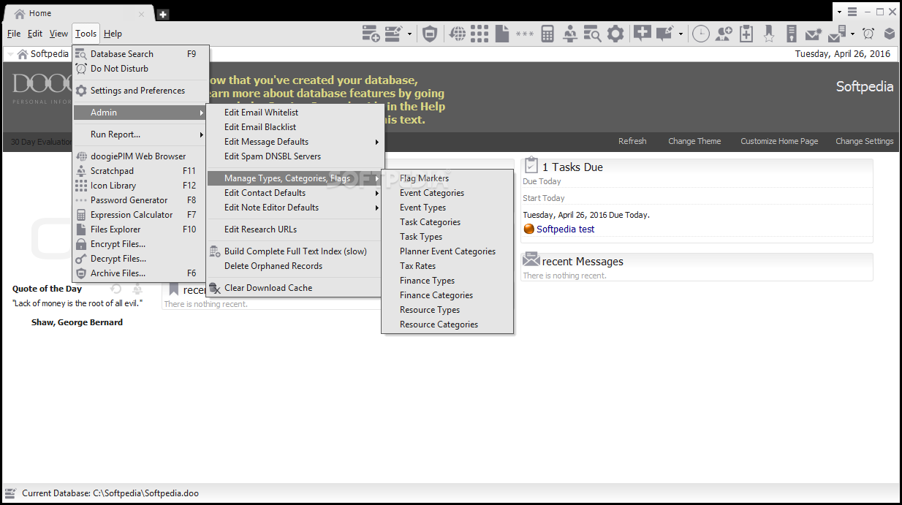Click the clipboard with plus toolbar icon
Screen dimensions: 902x505
(x=746, y=34)
